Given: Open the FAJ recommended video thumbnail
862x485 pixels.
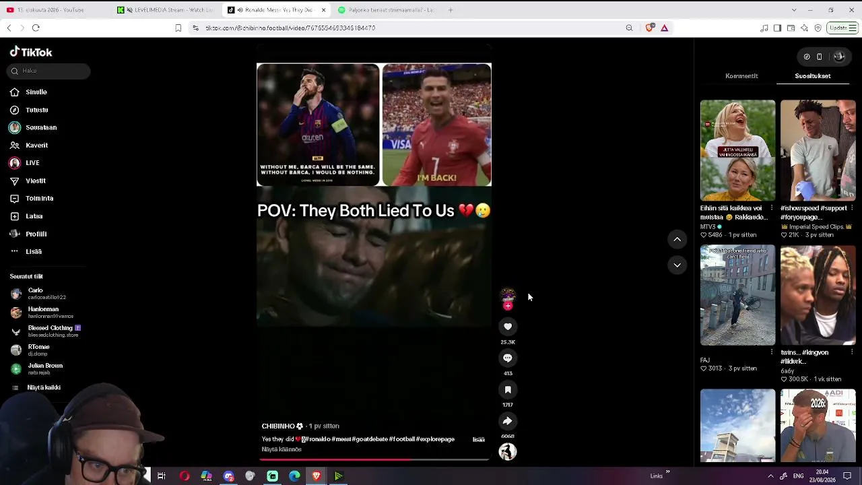Looking at the screenshot, I should 737,295.
